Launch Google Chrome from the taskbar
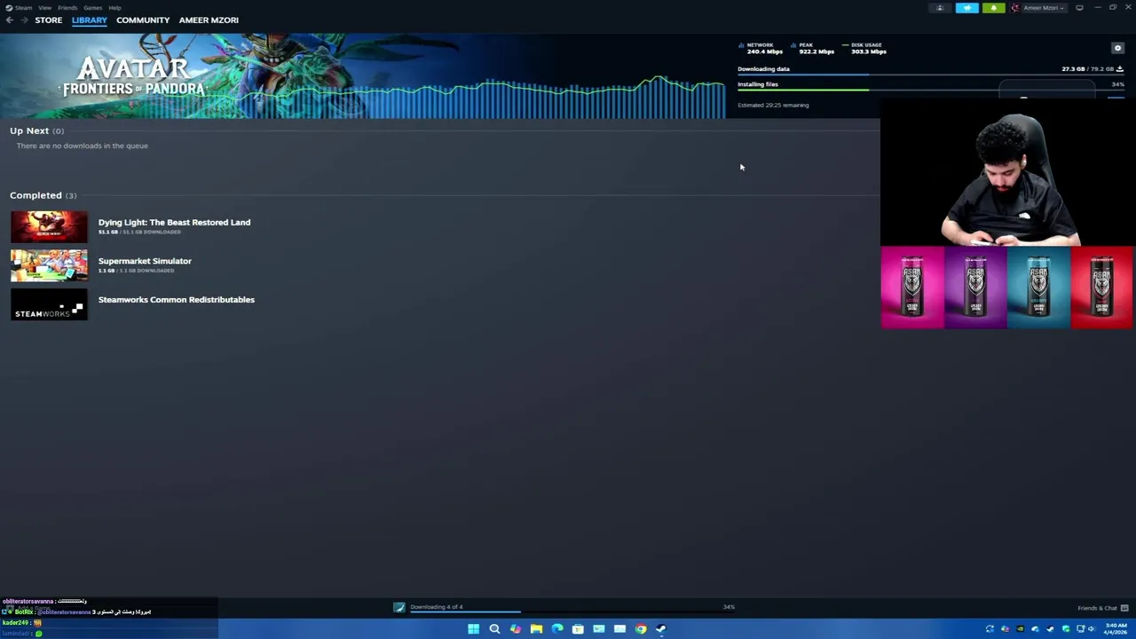 pyautogui.click(x=640, y=629)
